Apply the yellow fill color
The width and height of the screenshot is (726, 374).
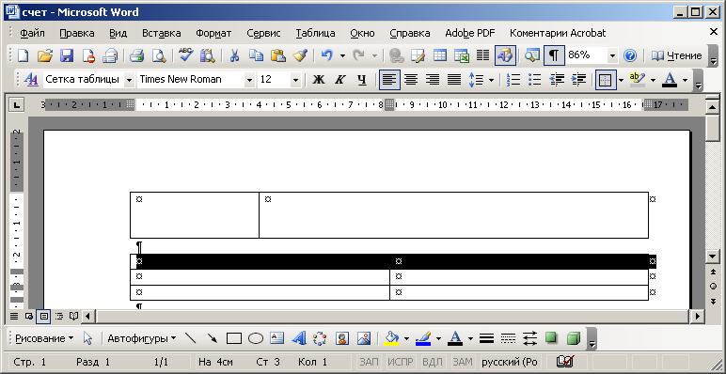[x=392, y=338]
